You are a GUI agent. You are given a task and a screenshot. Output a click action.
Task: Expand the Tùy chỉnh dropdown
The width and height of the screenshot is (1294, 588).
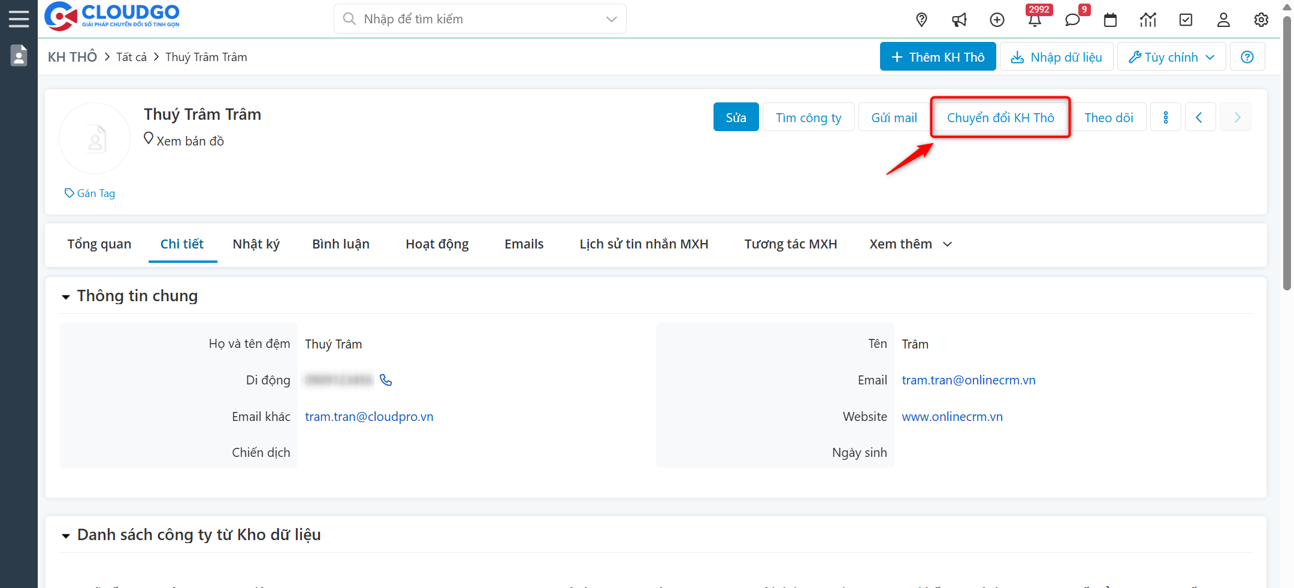click(1171, 57)
